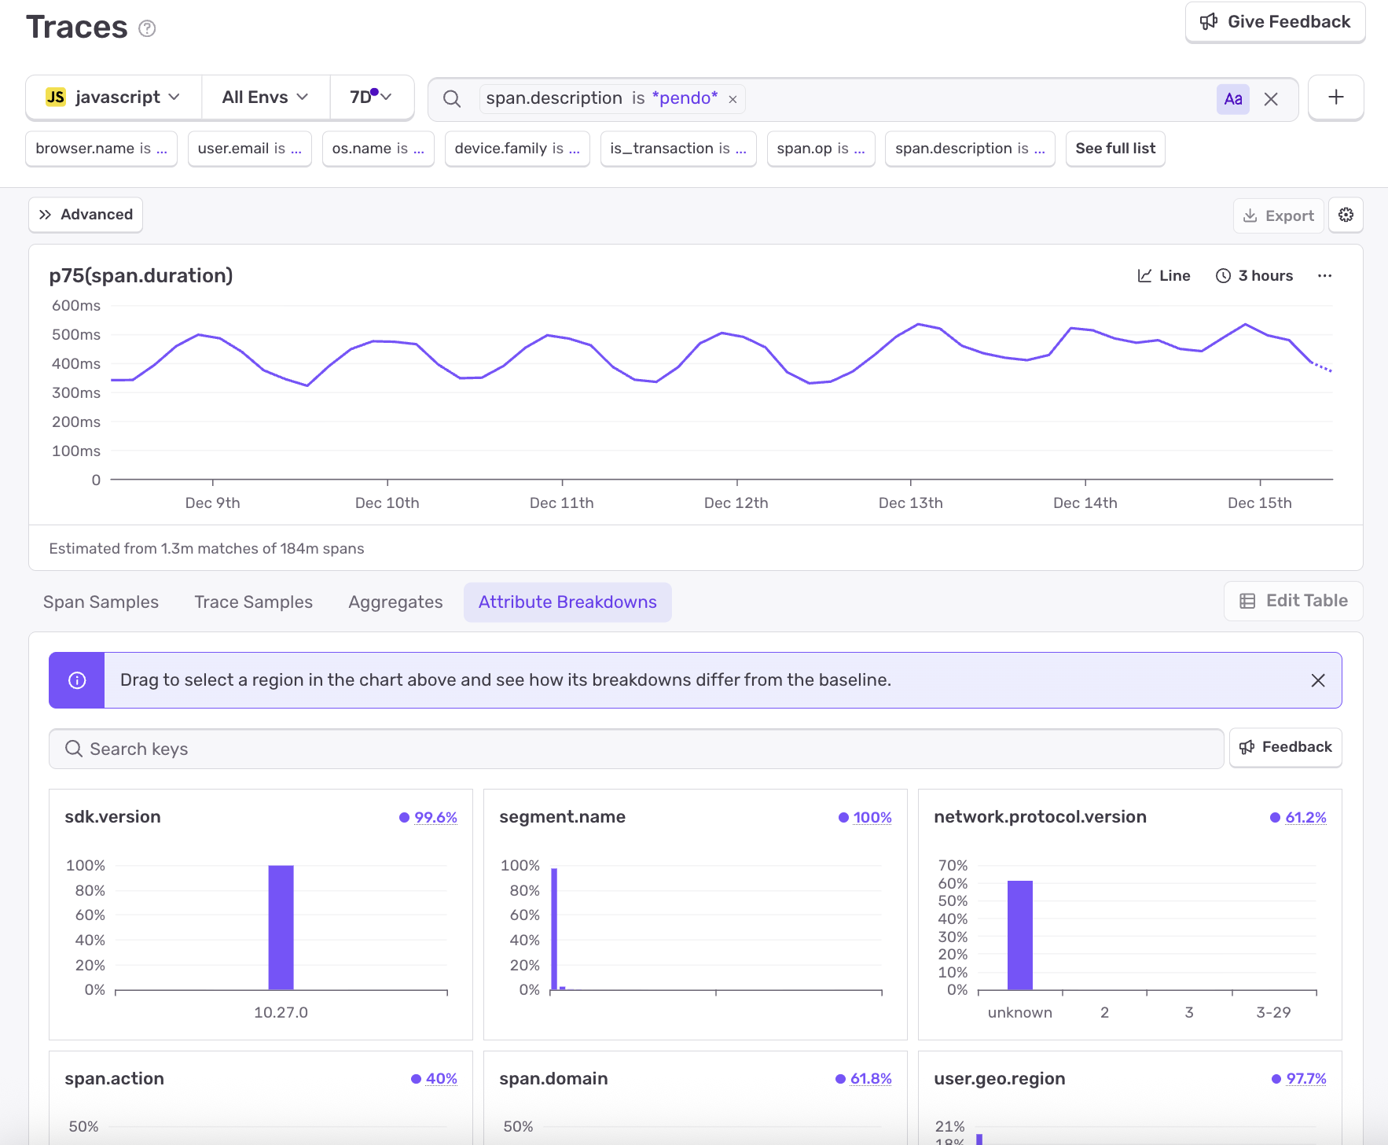Change chart type via Line selector
Viewport: 1388px width, 1145px height.
(1164, 276)
